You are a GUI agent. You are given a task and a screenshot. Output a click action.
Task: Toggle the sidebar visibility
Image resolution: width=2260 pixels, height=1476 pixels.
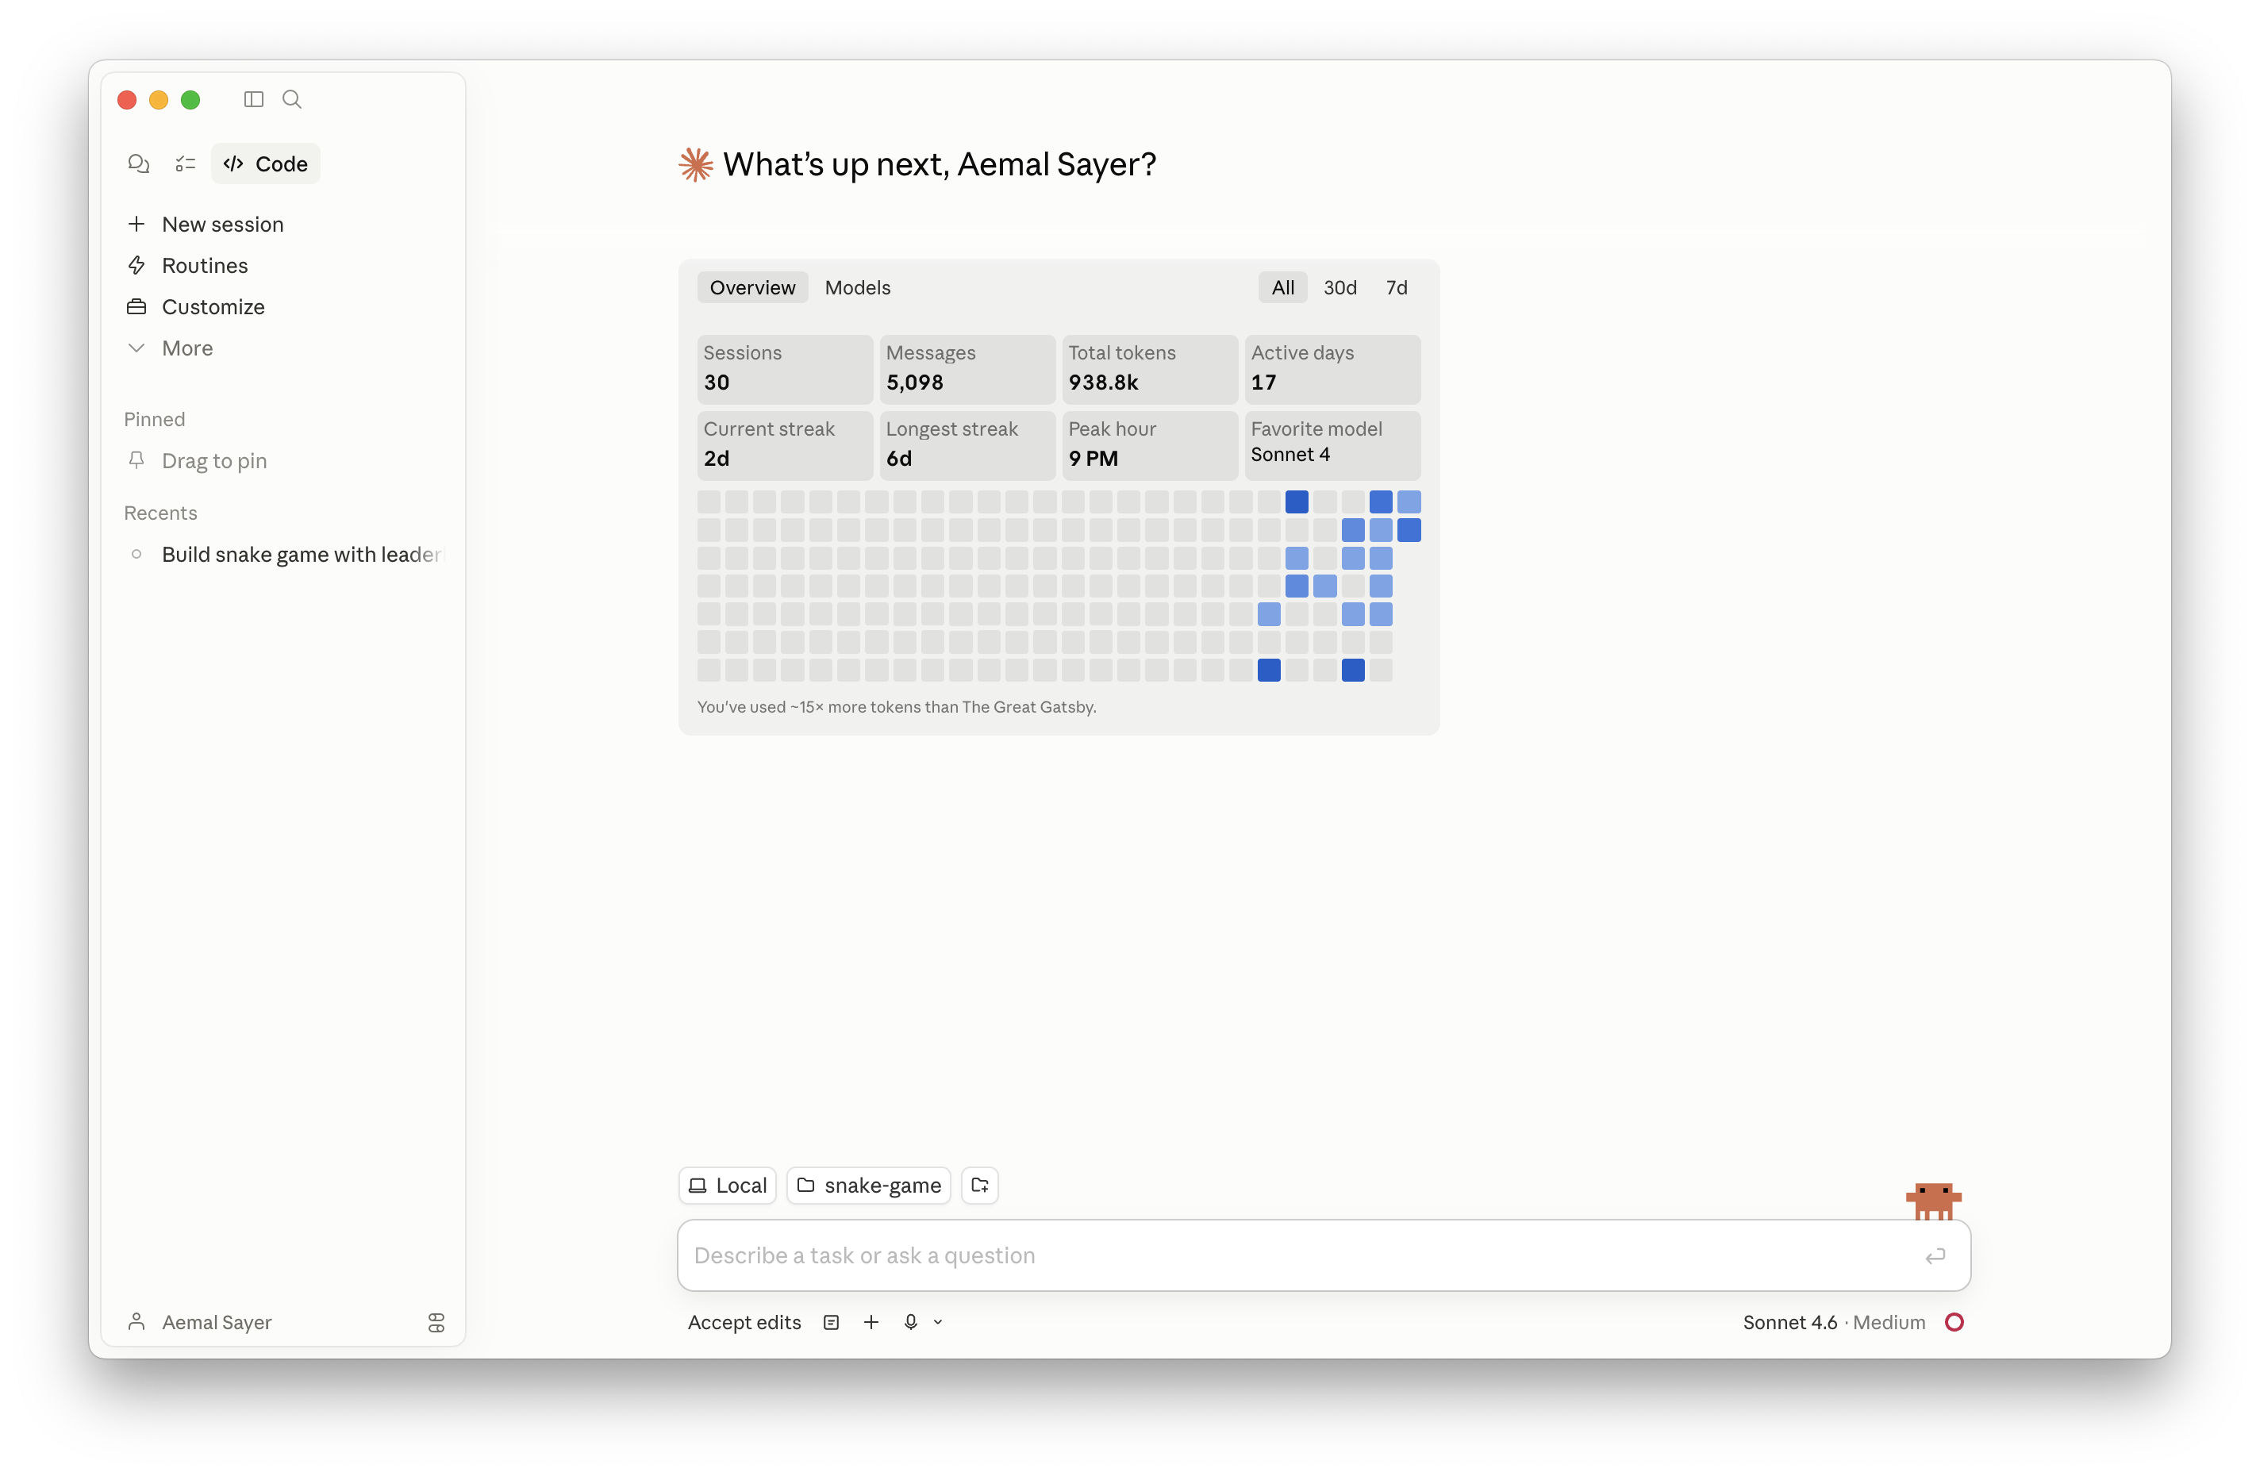click(254, 98)
